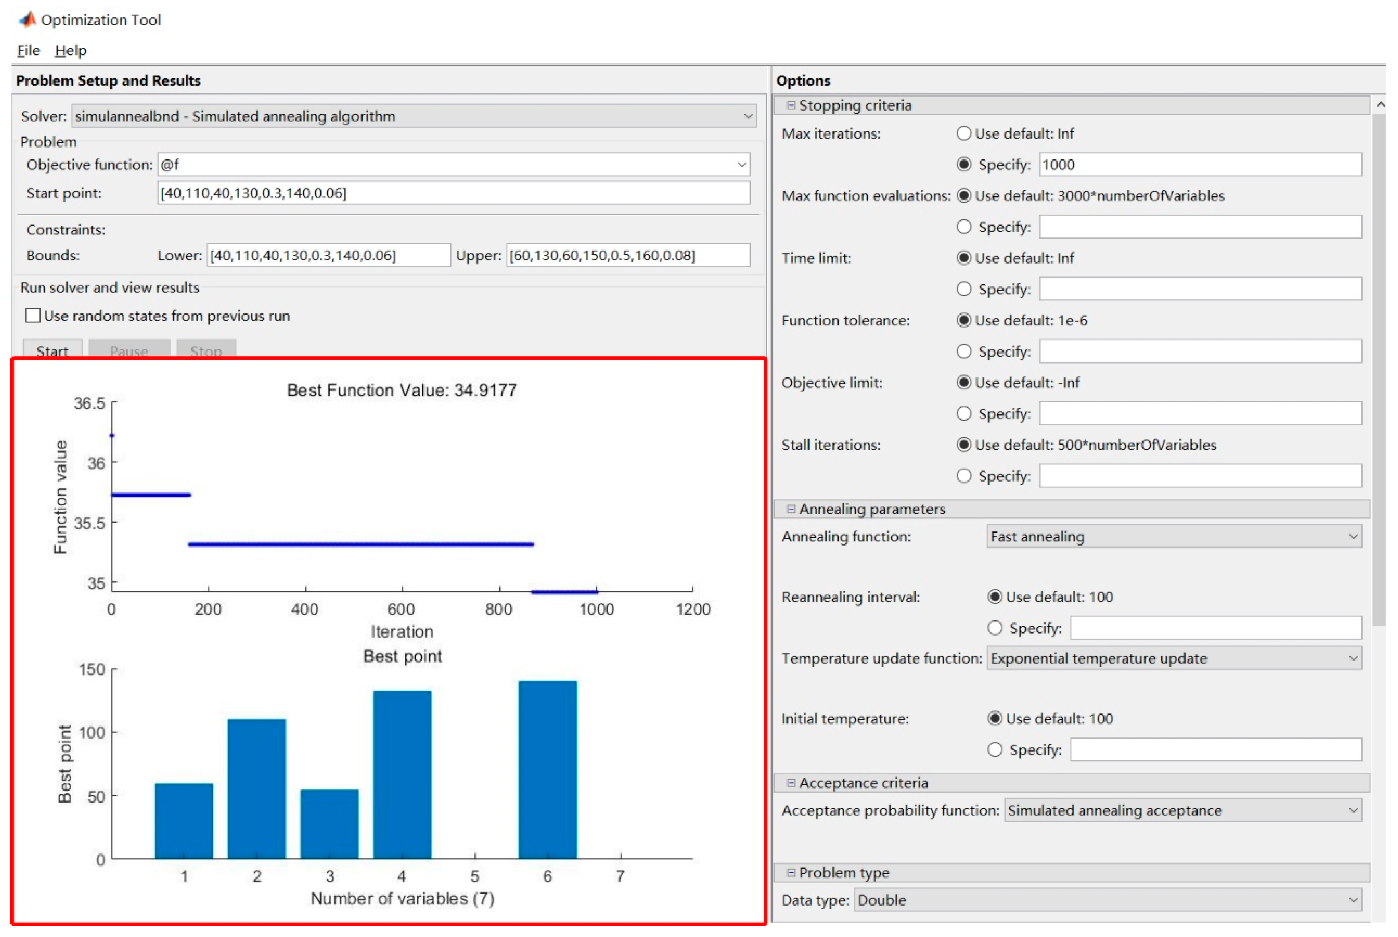This screenshot has height=937, width=1398.
Task: Select Specify option for Time limit
Action: click(x=964, y=289)
